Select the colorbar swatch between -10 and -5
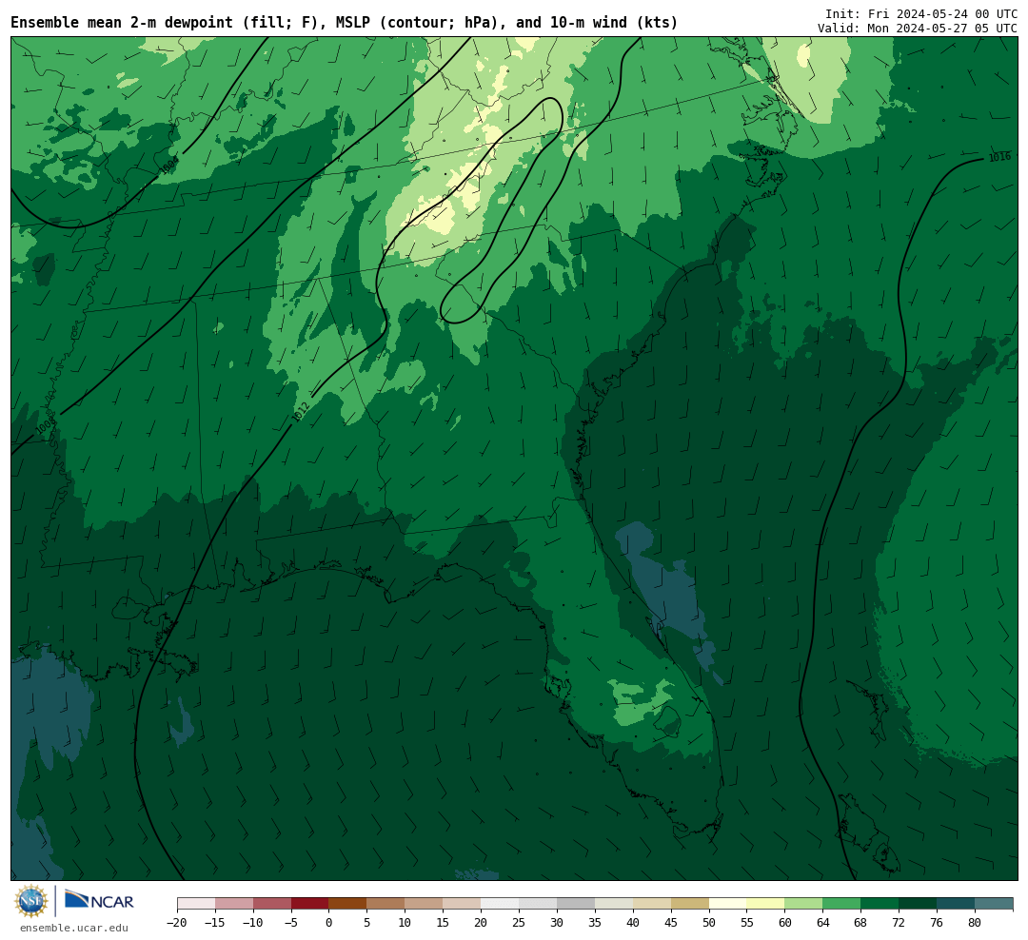Screen dimensions: 1028x940 [x=272, y=904]
